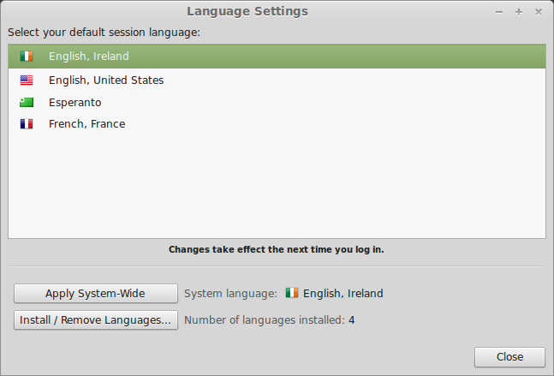This screenshot has height=376, width=554.
Task: Select English, United States from the list
Action: point(106,81)
